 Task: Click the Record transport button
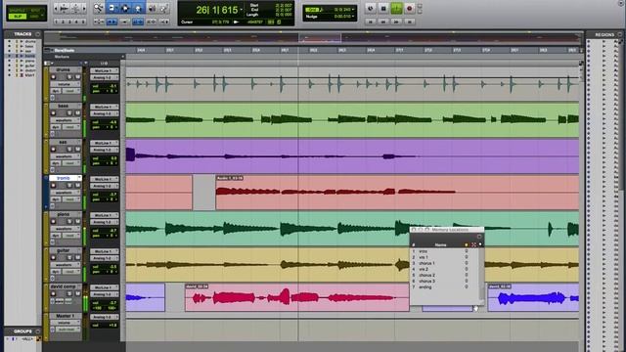pyautogui.click(x=409, y=8)
